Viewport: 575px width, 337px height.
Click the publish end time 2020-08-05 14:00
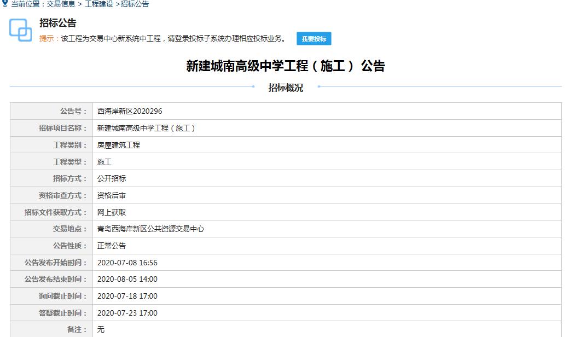click(127, 279)
